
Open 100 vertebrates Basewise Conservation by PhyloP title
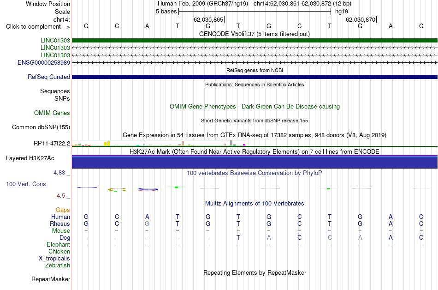pyautogui.click(x=255, y=173)
